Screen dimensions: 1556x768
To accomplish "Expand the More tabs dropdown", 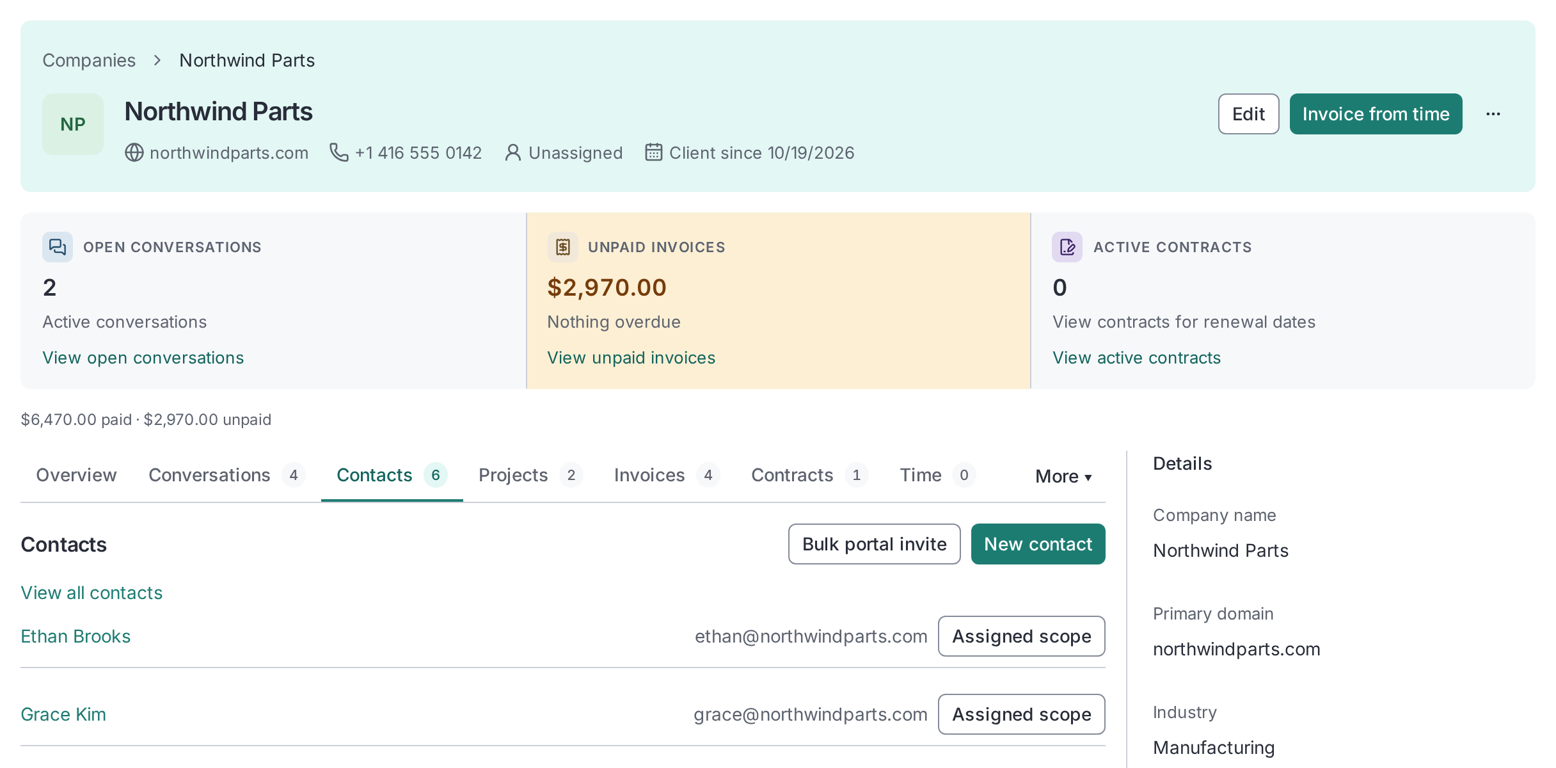I will point(1063,476).
